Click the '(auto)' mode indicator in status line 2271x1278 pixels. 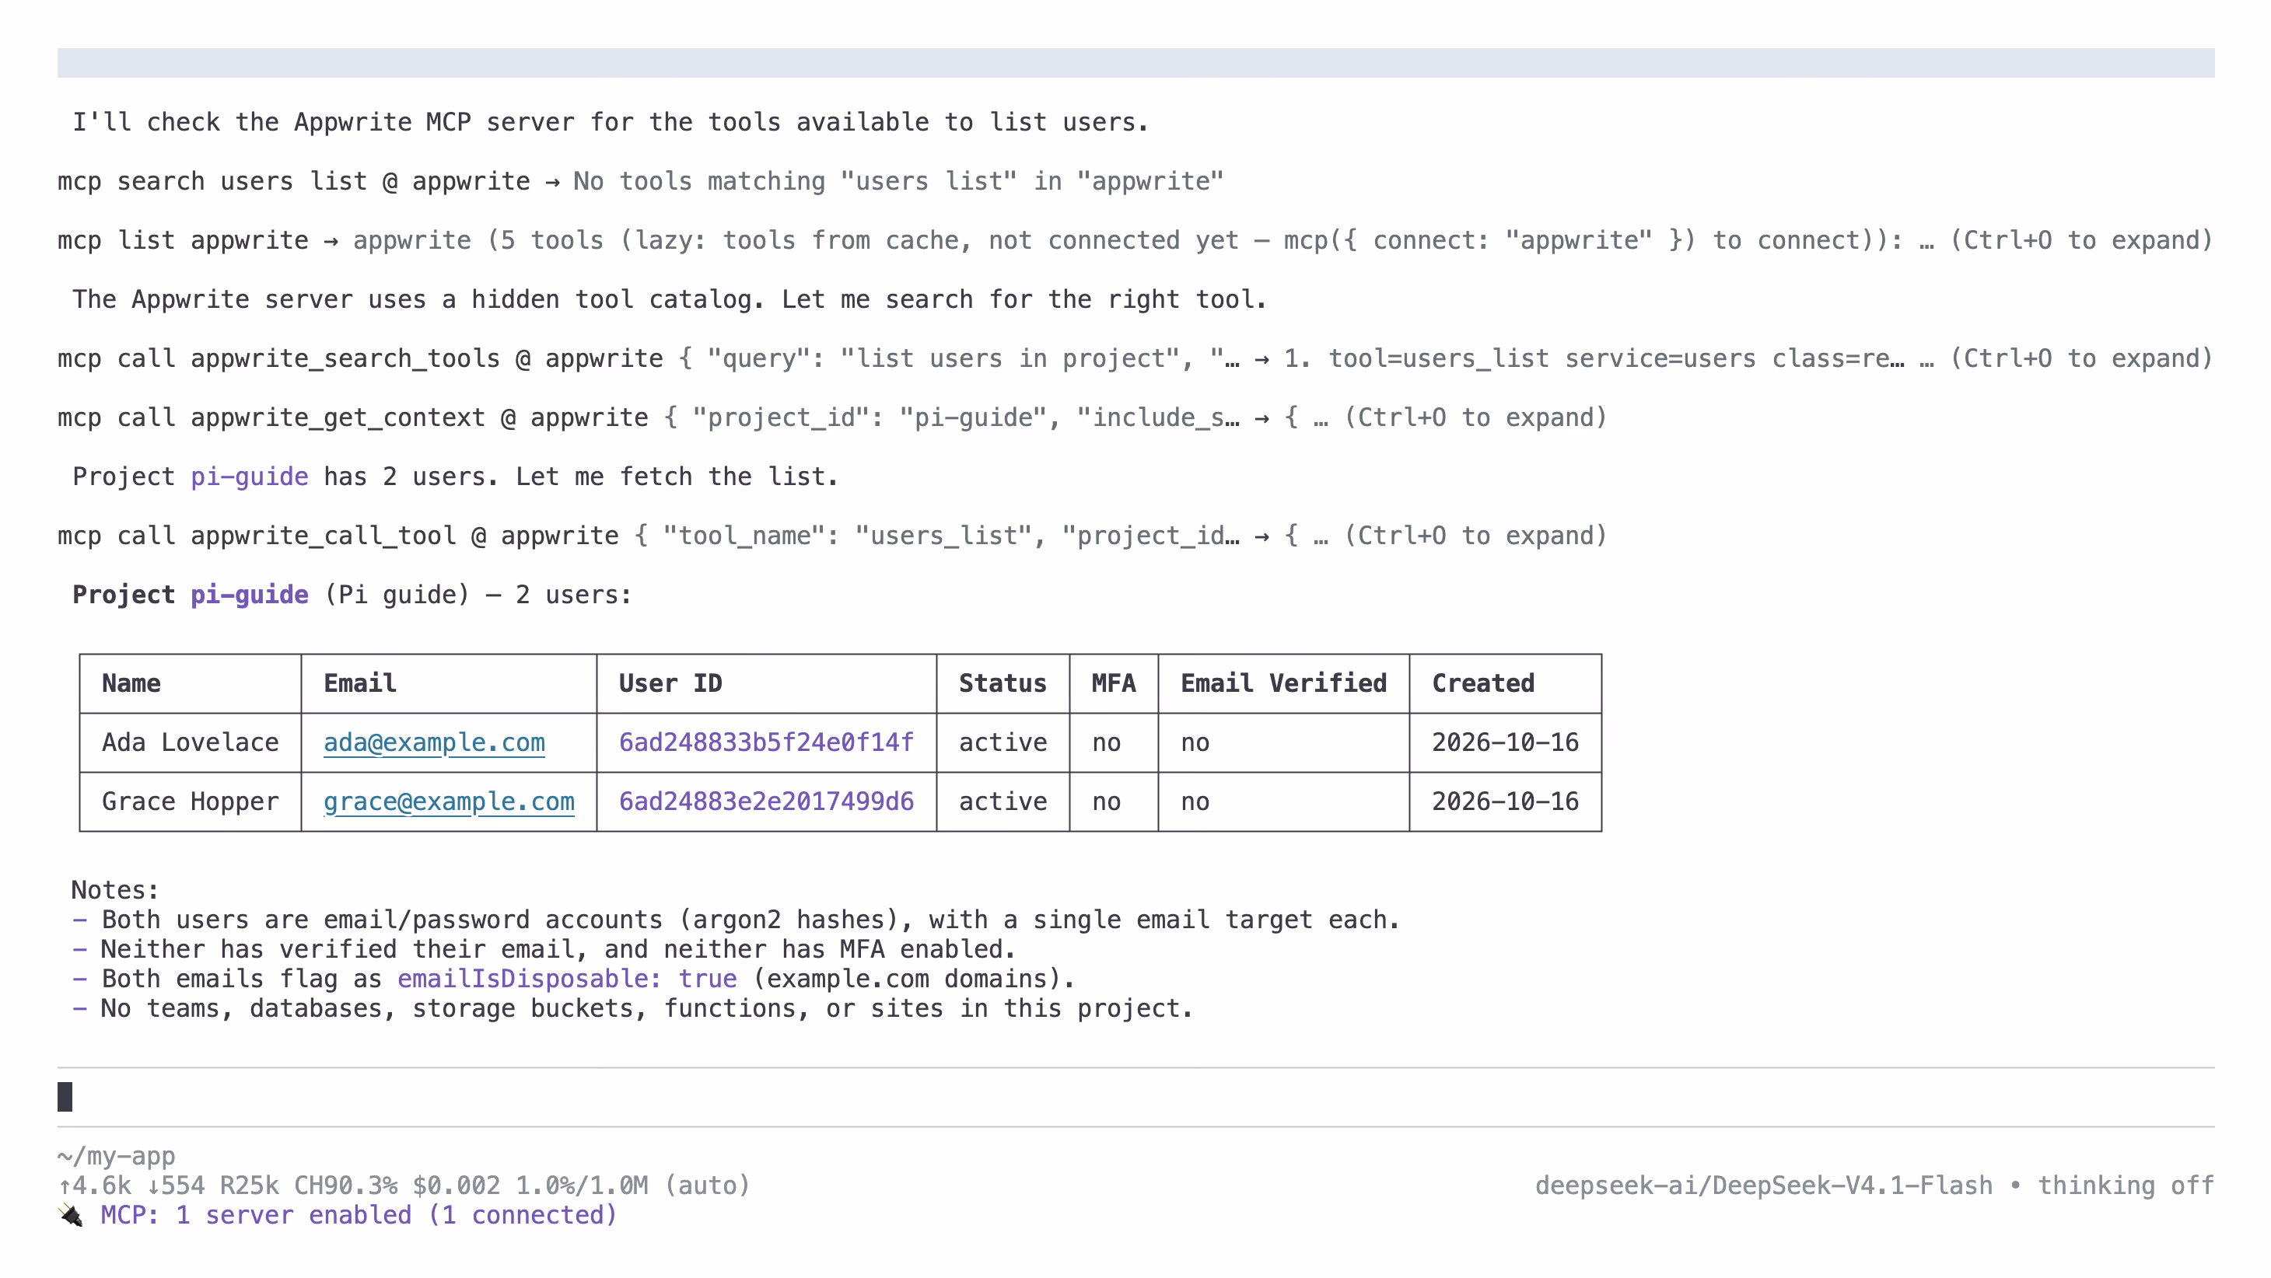(x=706, y=1185)
